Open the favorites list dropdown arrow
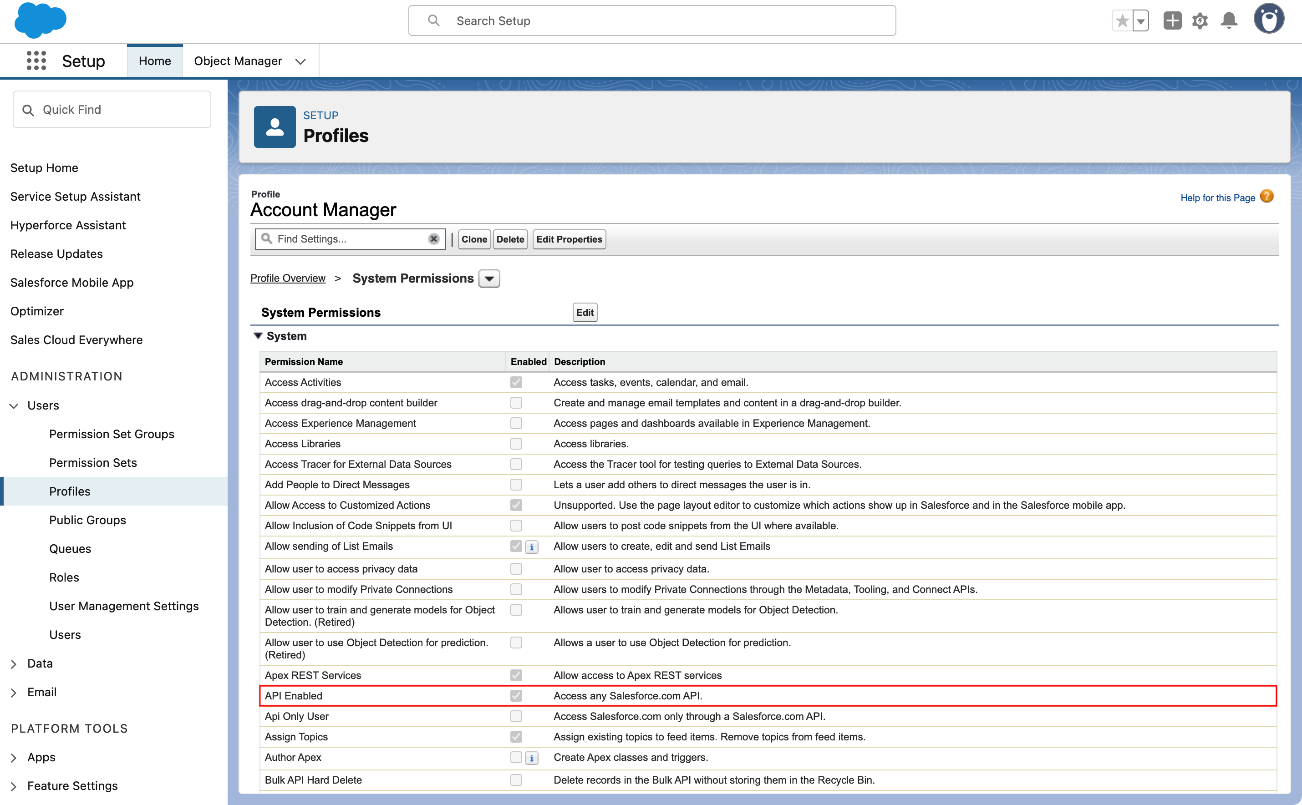The width and height of the screenshot is (1302, 805). click(1140, 21)
